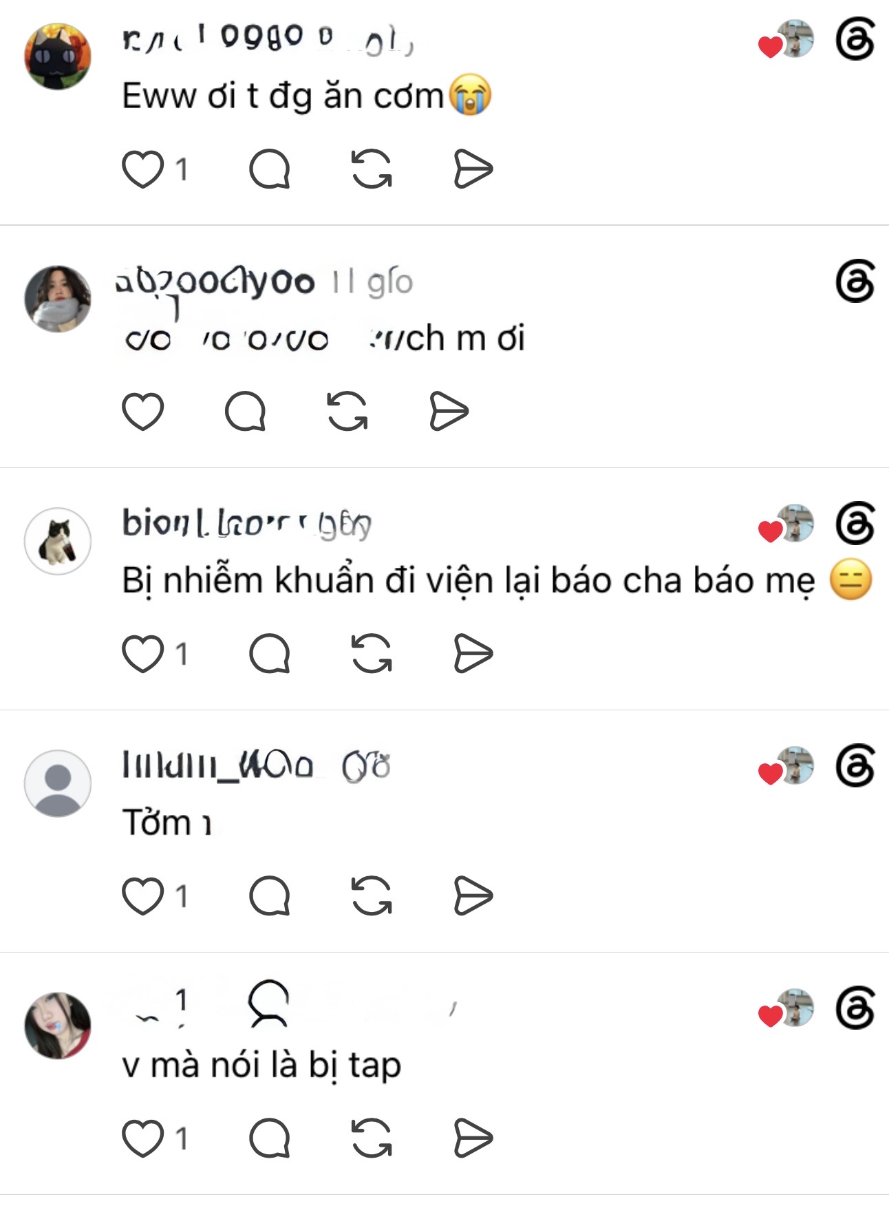Screen dimensions: 889x1221
Task: Click the Threads logo on the first comment
Action: pyautogui.click(x=855, y=39)
